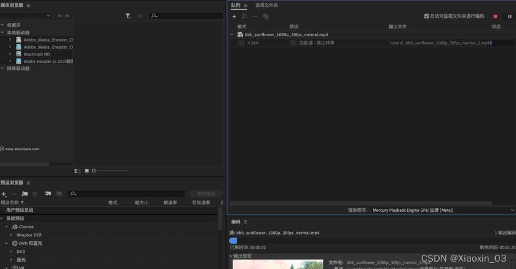Switch to the 监视文件夹 tab
The image size is (516, 269).
coord(266,6)
